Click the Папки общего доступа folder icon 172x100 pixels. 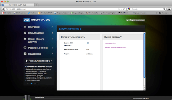[25, 39]
